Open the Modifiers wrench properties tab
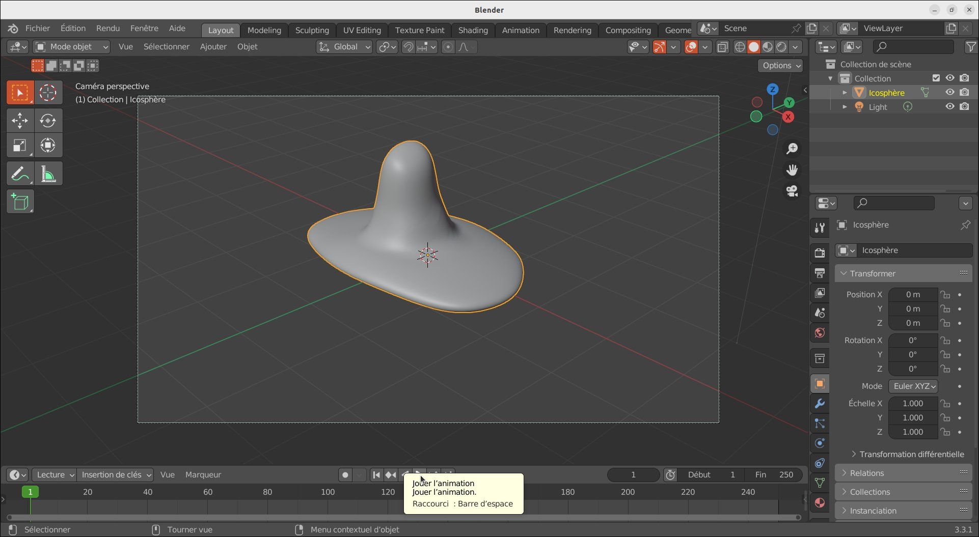This screenshot has width=979, height=537. (x=820, y=404)
